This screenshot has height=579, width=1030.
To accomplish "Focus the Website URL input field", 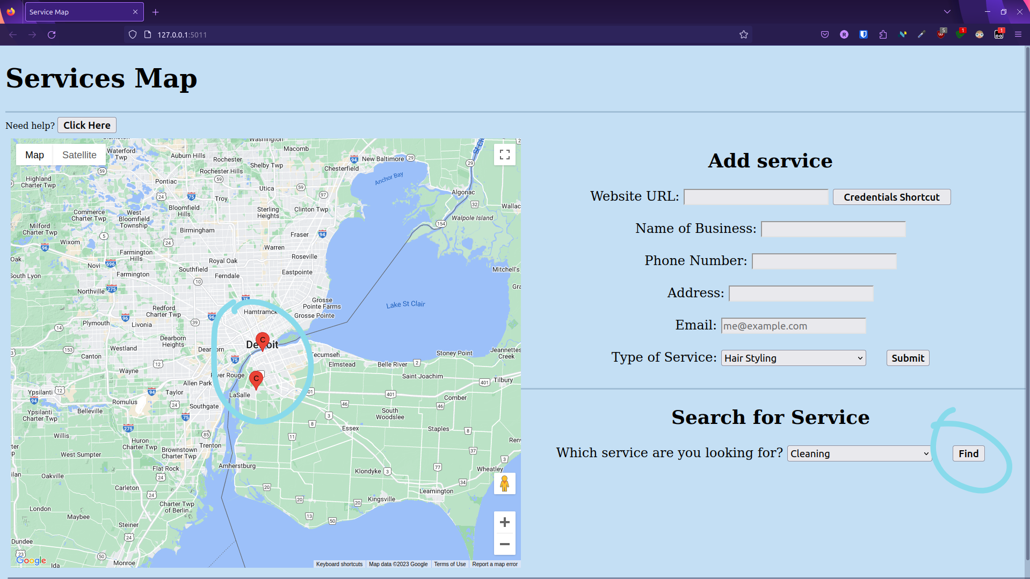I will click(x=756, y=197).
